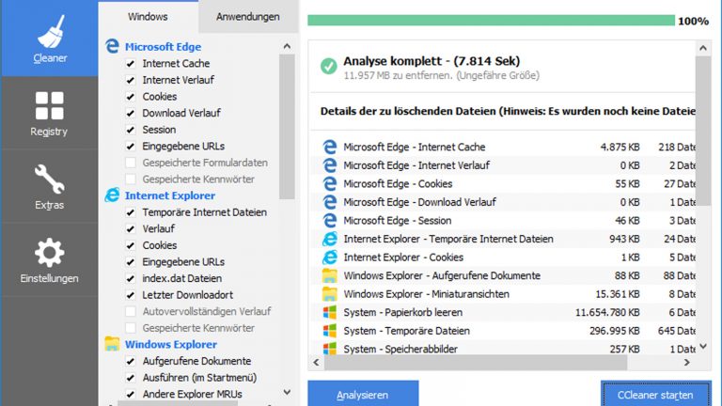The image size is (722, 406).
Task: Uncheck Edge Internet Cache checkbox
Action: click(131, 64)
